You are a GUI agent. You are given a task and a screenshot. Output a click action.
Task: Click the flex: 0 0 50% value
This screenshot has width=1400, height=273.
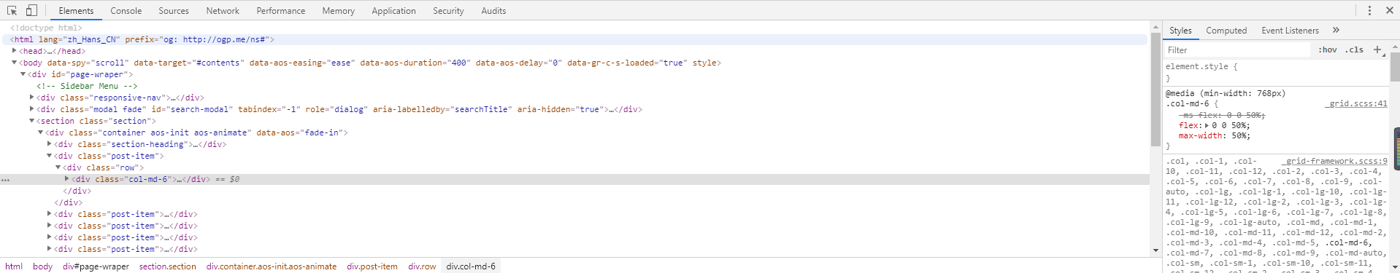pyautogui.click(x=1231, y=125)
